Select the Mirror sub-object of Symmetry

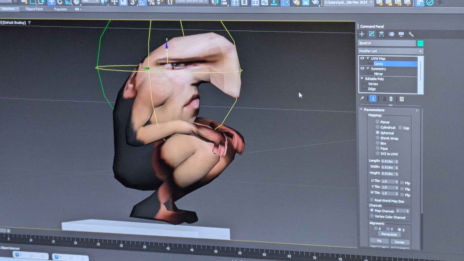click(x=379, y=73)
